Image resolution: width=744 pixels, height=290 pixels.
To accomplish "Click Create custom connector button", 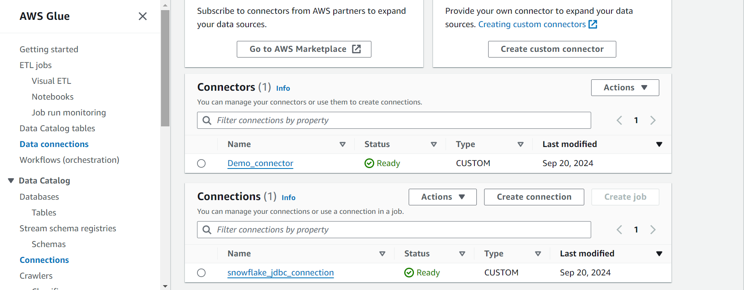I will tap(552, 49).
